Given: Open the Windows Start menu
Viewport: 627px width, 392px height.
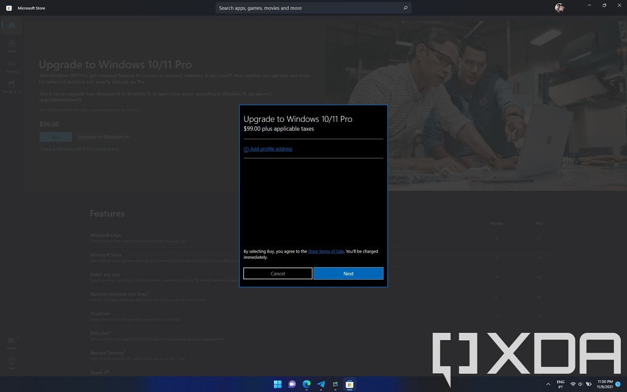Looking at the screenshot, I should pyautogui.click(x=277, y=384).
